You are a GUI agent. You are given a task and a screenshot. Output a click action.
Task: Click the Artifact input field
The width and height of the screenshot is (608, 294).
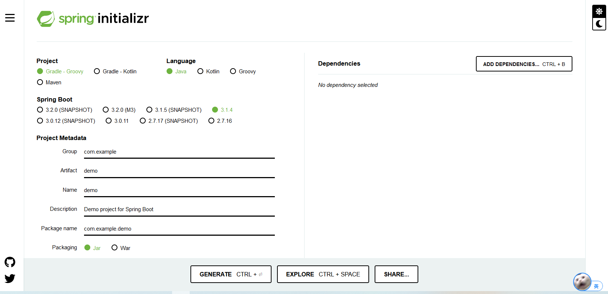point(179,171)
